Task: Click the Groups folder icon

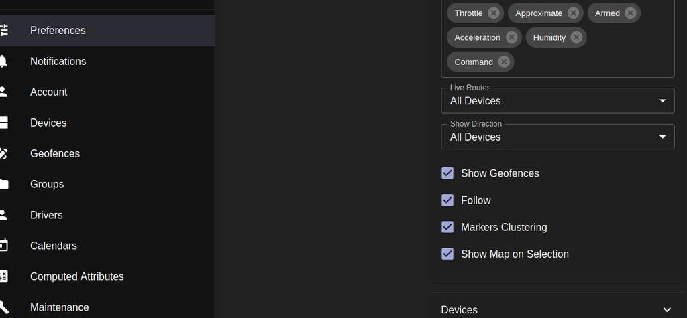Action: 3,184
